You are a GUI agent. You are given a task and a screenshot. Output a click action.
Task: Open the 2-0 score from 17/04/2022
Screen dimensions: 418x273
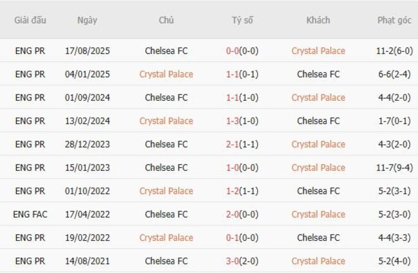pos(233,215)
